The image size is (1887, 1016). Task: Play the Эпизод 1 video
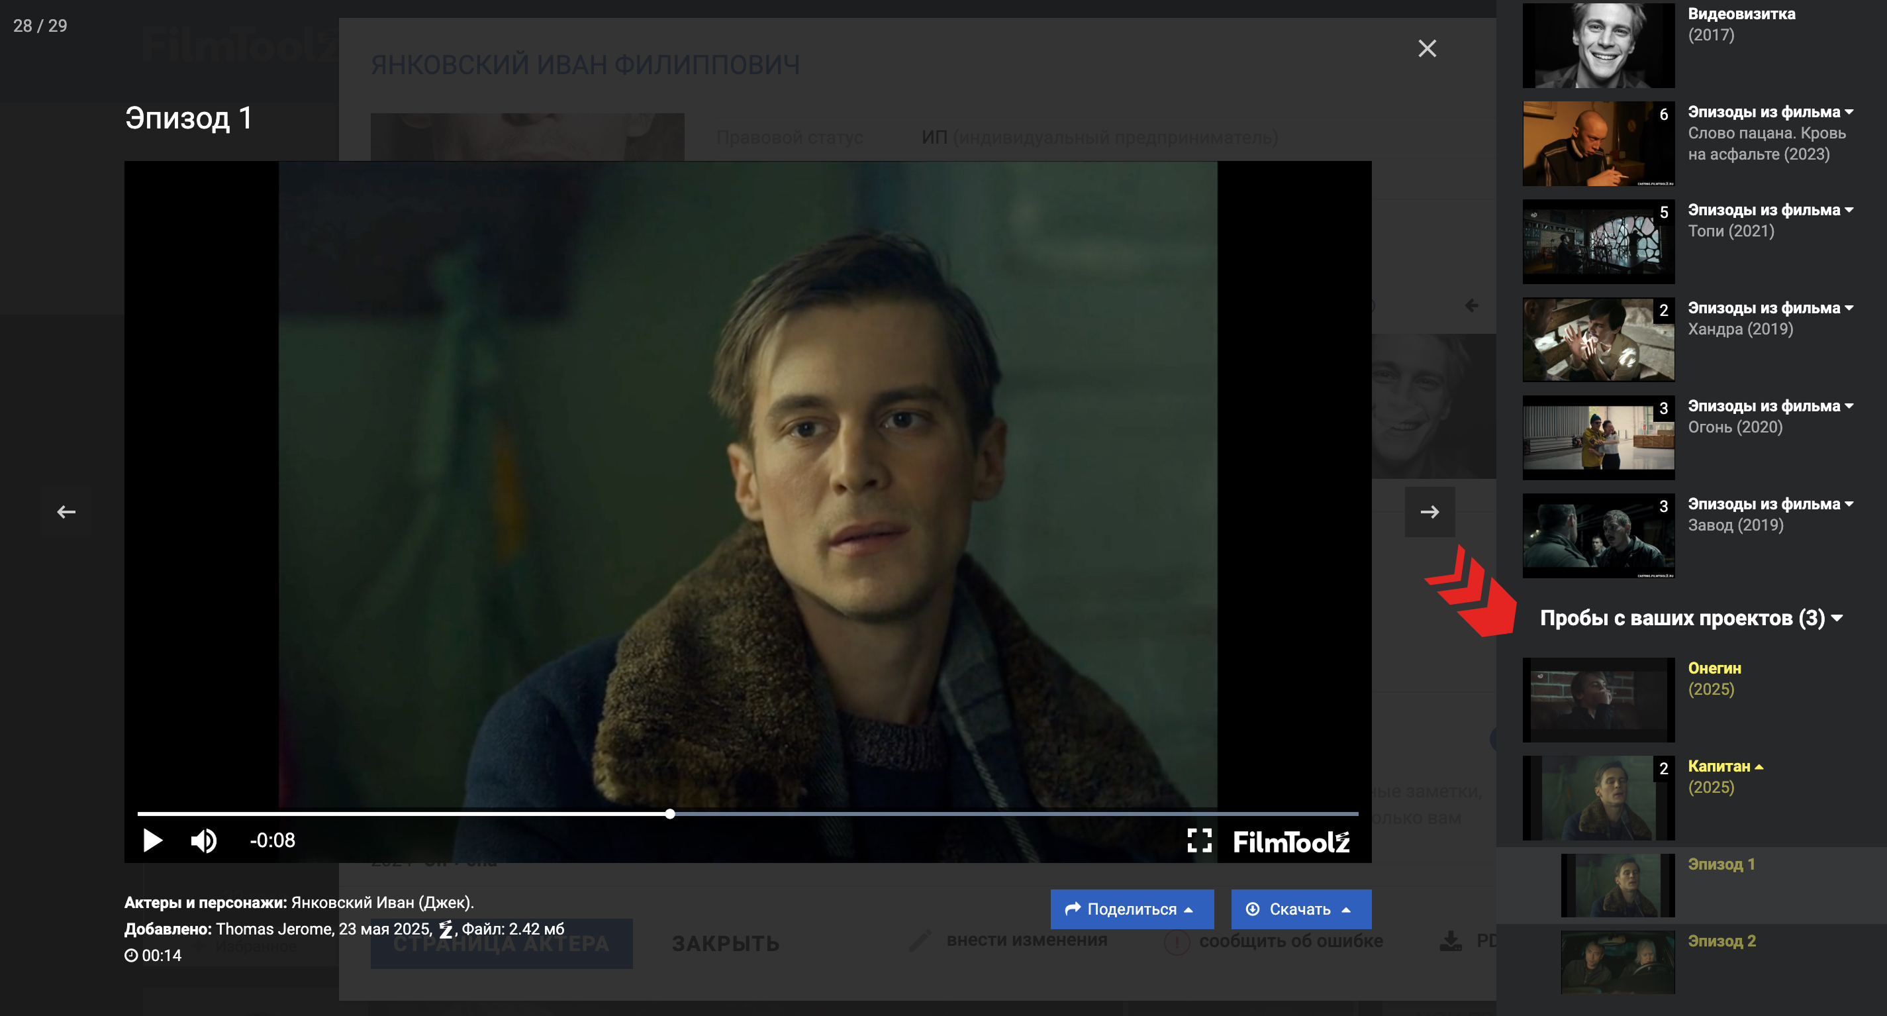point(152,840)
